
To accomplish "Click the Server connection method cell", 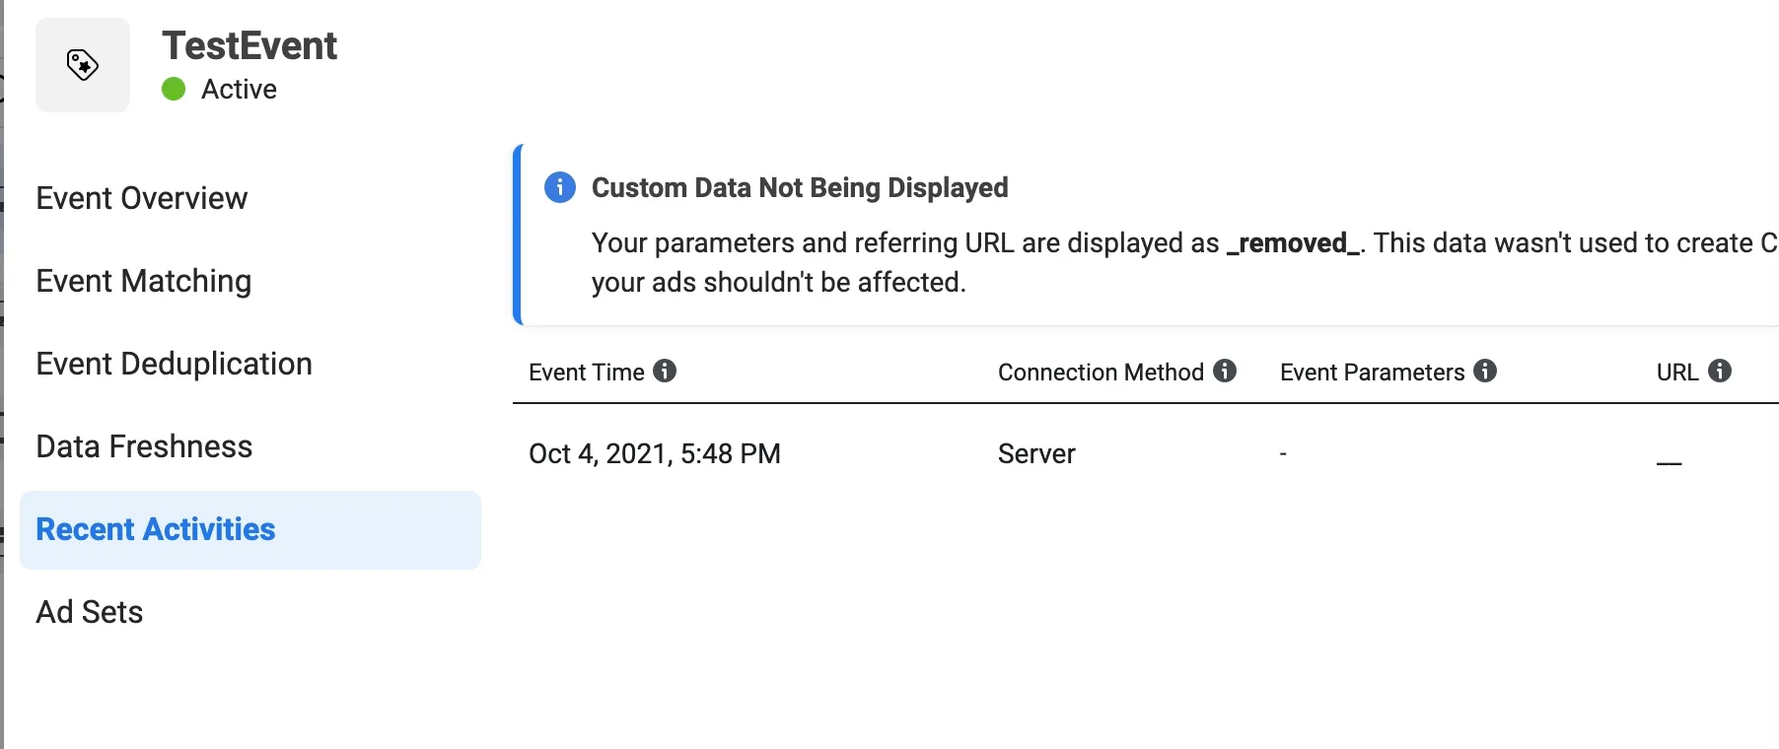I will click(x=1036, y=453).
